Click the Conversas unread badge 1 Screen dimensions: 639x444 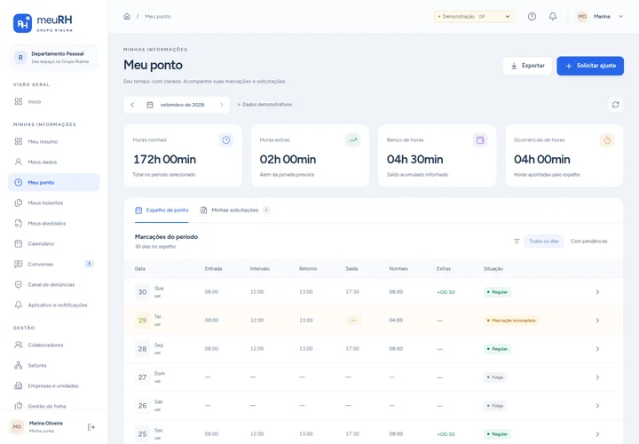[x=90, y=264]
